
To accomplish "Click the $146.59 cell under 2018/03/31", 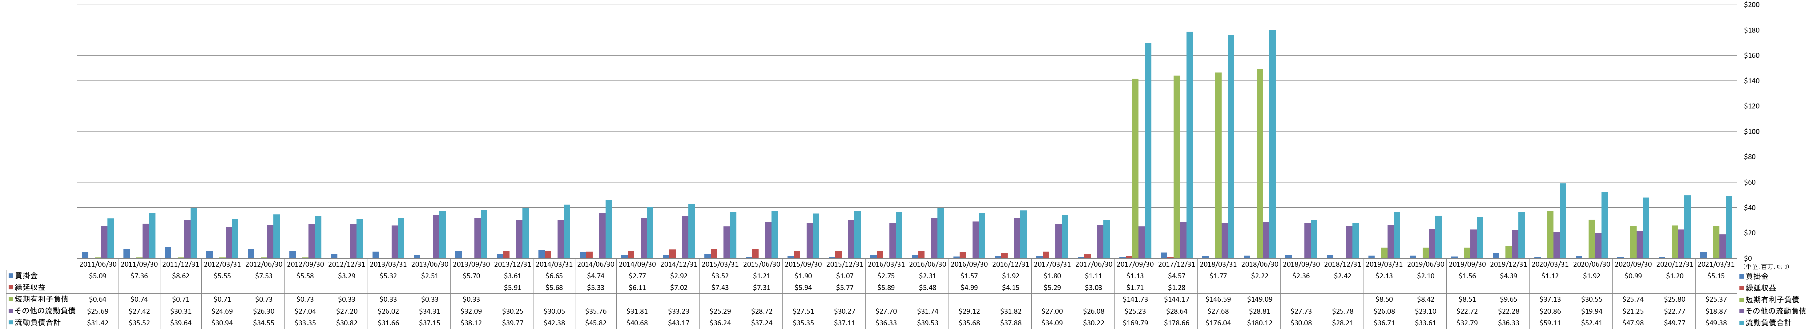I will (1219, 300).
